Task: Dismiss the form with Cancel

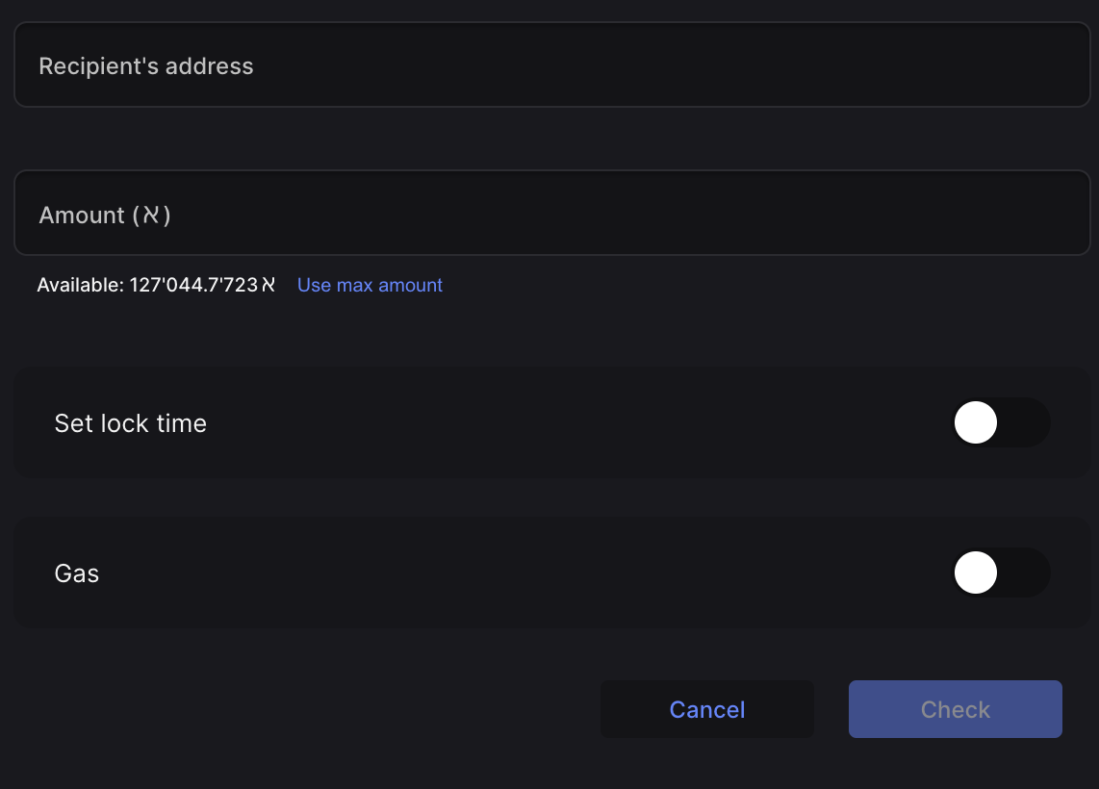Action: (706, 709)
